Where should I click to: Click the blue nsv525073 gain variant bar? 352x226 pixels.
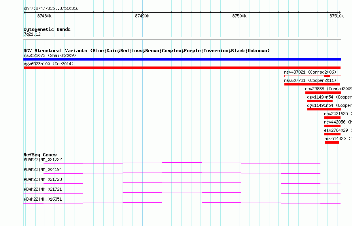(x=182, y=59)
